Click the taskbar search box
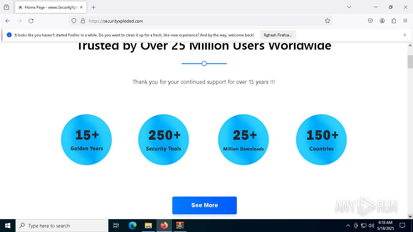The width and height of the screenshot is (413, 232). tap(62, 226)
